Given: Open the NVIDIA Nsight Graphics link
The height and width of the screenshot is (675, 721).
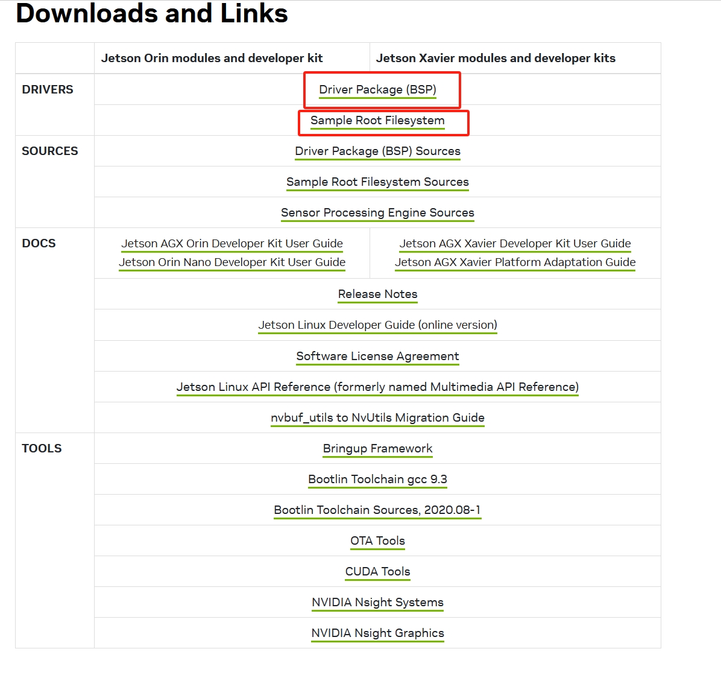Looking at the screenshot, I should (377, 633).
